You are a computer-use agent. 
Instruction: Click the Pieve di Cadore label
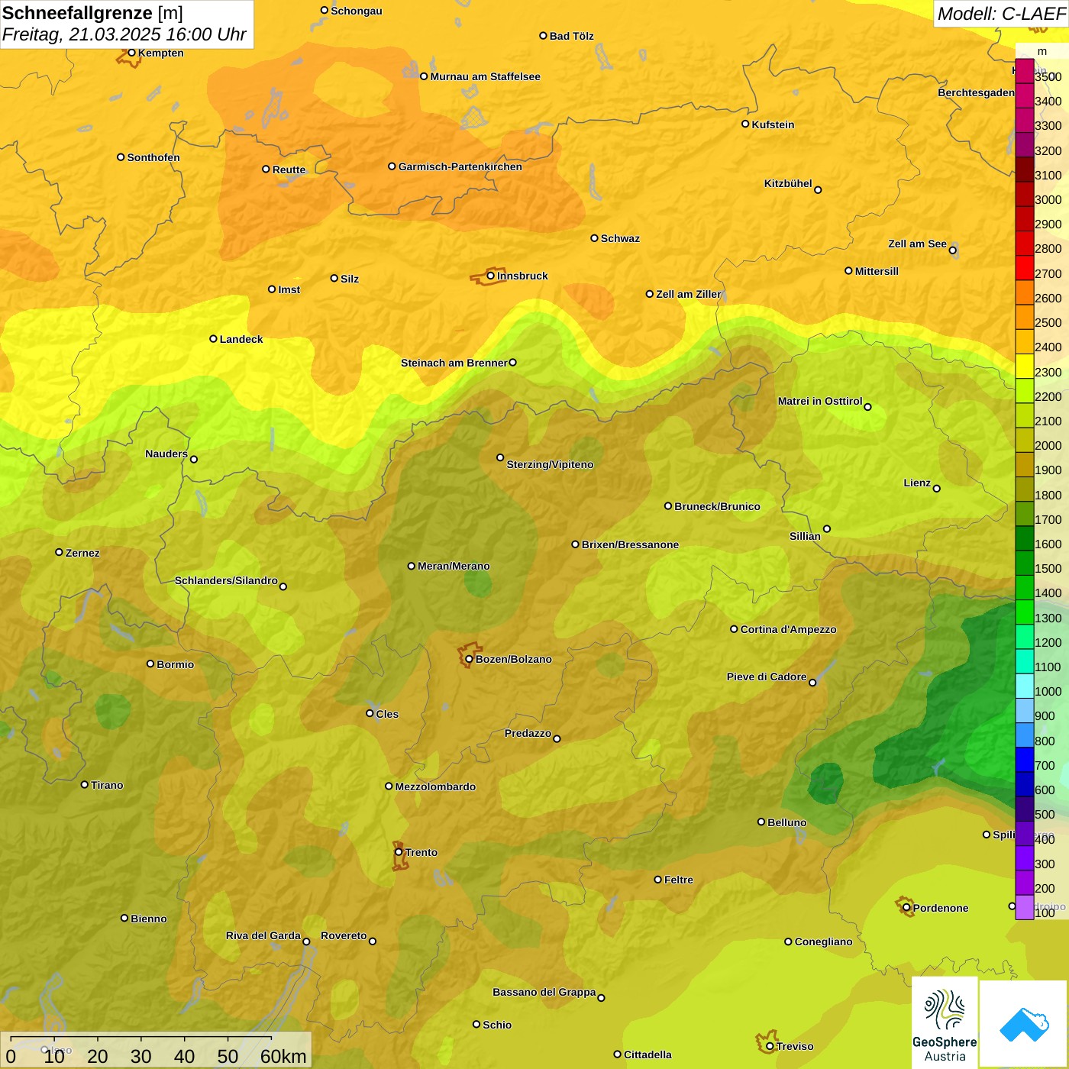(767, 677)
